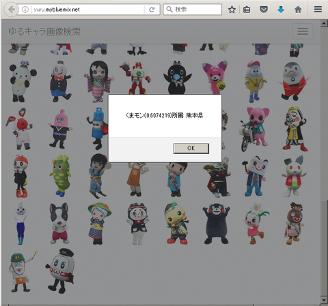Open the page's navbar toggle menu button
The image size is (328, 306).
pos(303,31)
